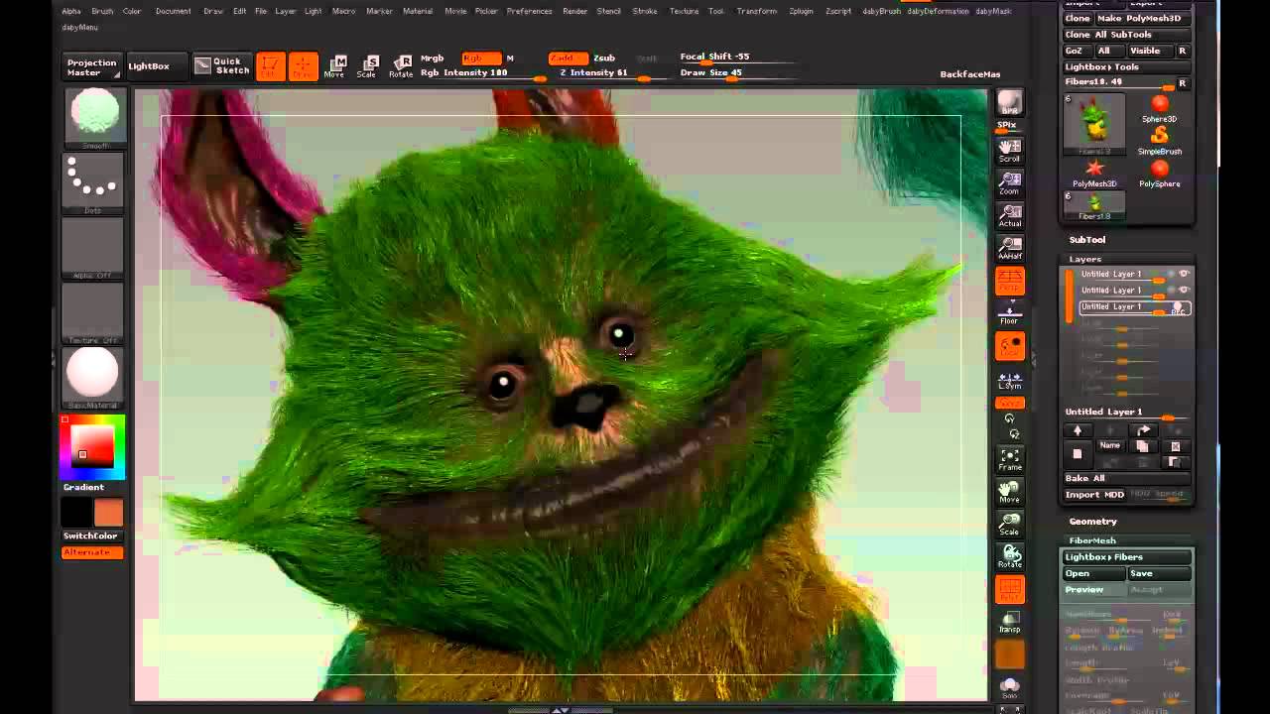
Task: Click the AAHalf icon
Action: coord(1009,248)
